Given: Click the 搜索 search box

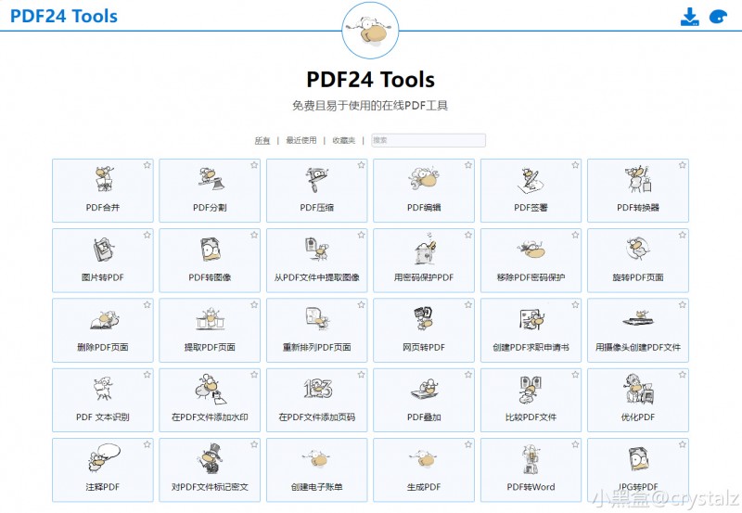Looking at the screenshot, I should (x=429, y=140).
